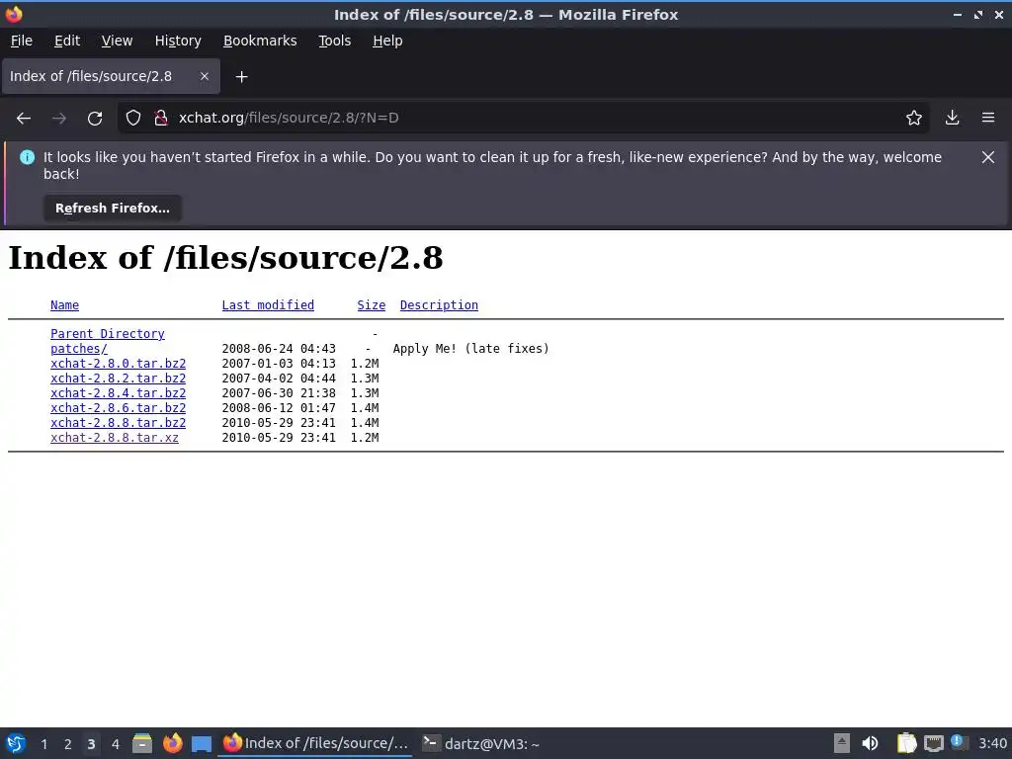Click the blue show desktop icon in taskbar
Image resolution: width=1012 pixels, height=759 pixels.
(202, 744)
